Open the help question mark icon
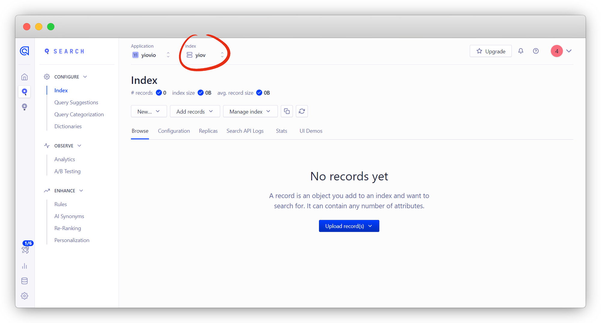 tap(536, 51)
